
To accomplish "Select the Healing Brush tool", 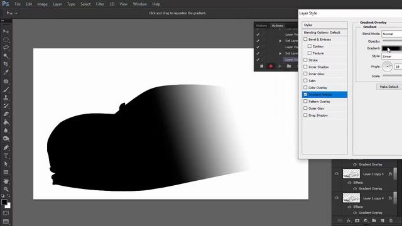I will point(6,81).
